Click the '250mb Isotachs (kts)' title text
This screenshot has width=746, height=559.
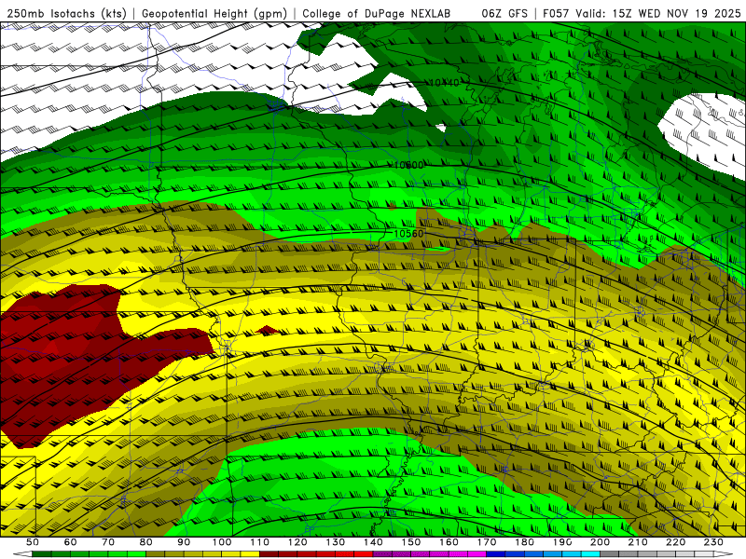point(66,13)
